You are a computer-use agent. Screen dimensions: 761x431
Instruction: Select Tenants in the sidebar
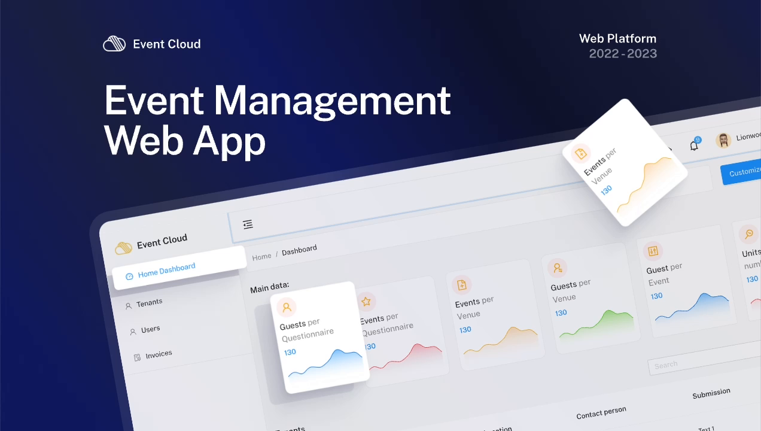point(149,303)
